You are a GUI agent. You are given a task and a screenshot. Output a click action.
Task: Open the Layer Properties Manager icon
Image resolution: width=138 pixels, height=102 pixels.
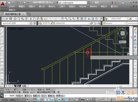coord(40,23)
